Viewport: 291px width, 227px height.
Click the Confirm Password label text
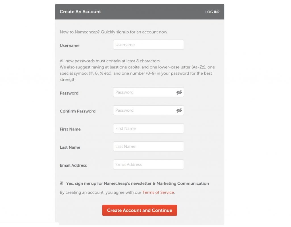click(x=78, y=111)
